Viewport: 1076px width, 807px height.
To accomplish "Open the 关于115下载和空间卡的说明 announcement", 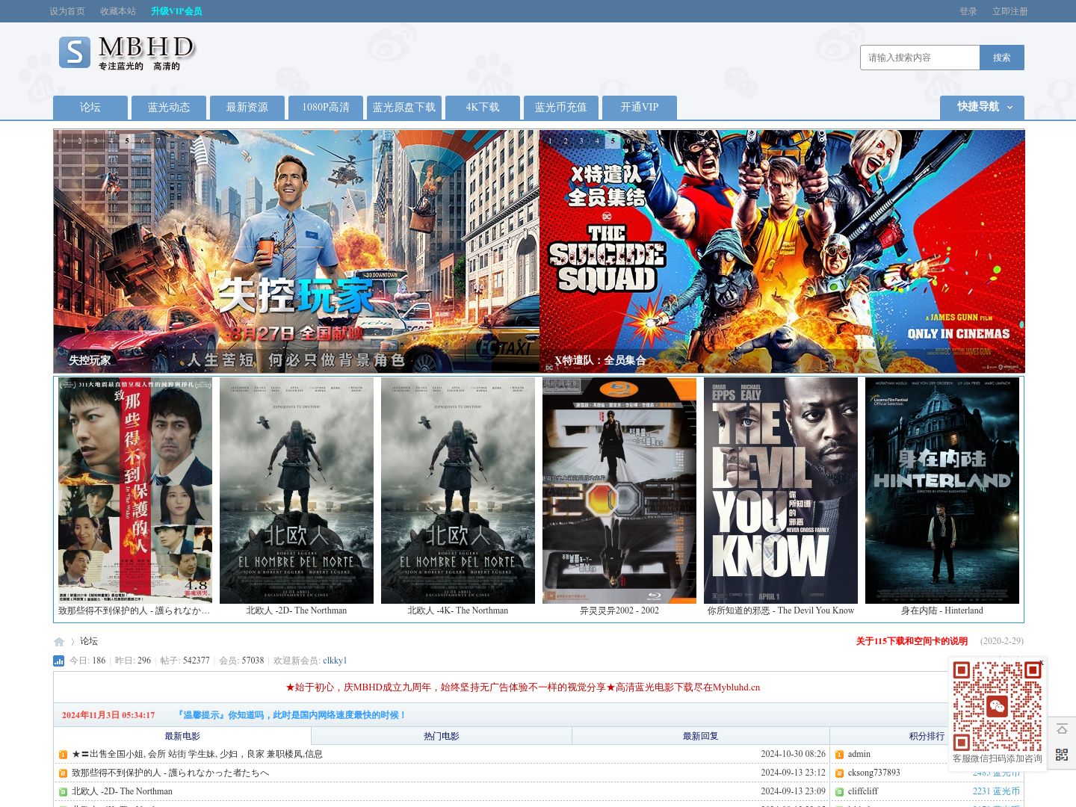I will click(x=912, y=641).
